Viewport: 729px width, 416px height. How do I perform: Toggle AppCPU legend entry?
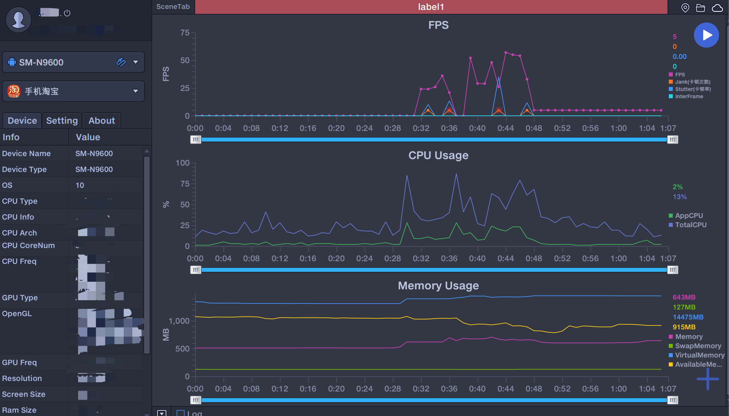(689, 216)
